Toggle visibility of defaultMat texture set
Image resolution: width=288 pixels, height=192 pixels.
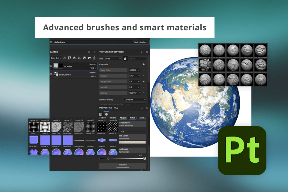coord(51,42)
